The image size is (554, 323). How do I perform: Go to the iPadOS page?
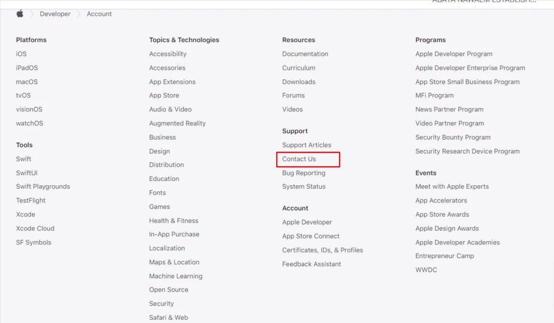point(27,67)
